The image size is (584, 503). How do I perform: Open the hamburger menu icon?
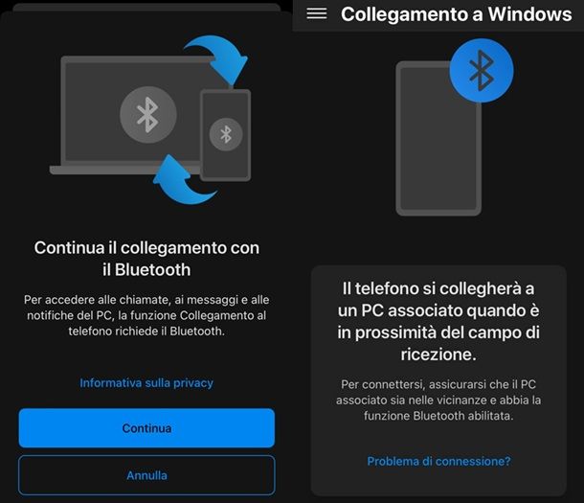(x=317, y=13)
